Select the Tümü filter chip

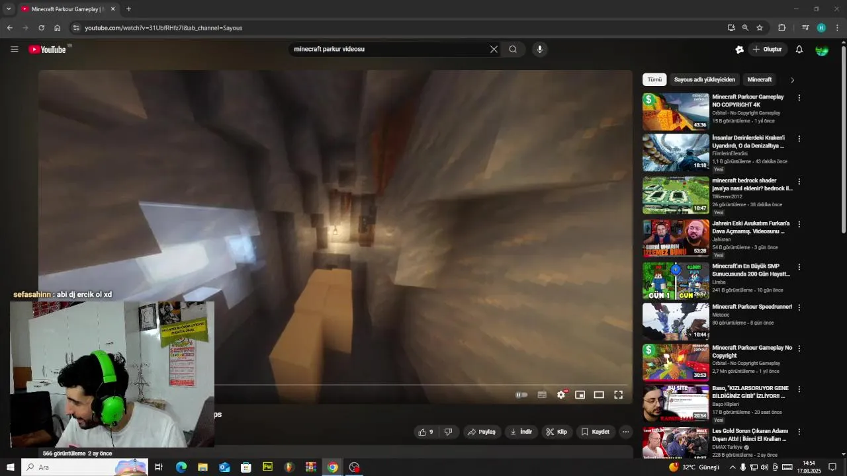[x=654, y=79]
